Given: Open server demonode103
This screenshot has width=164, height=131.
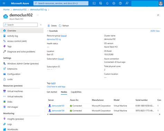Looking at the screenshot, I should (58, 106).
